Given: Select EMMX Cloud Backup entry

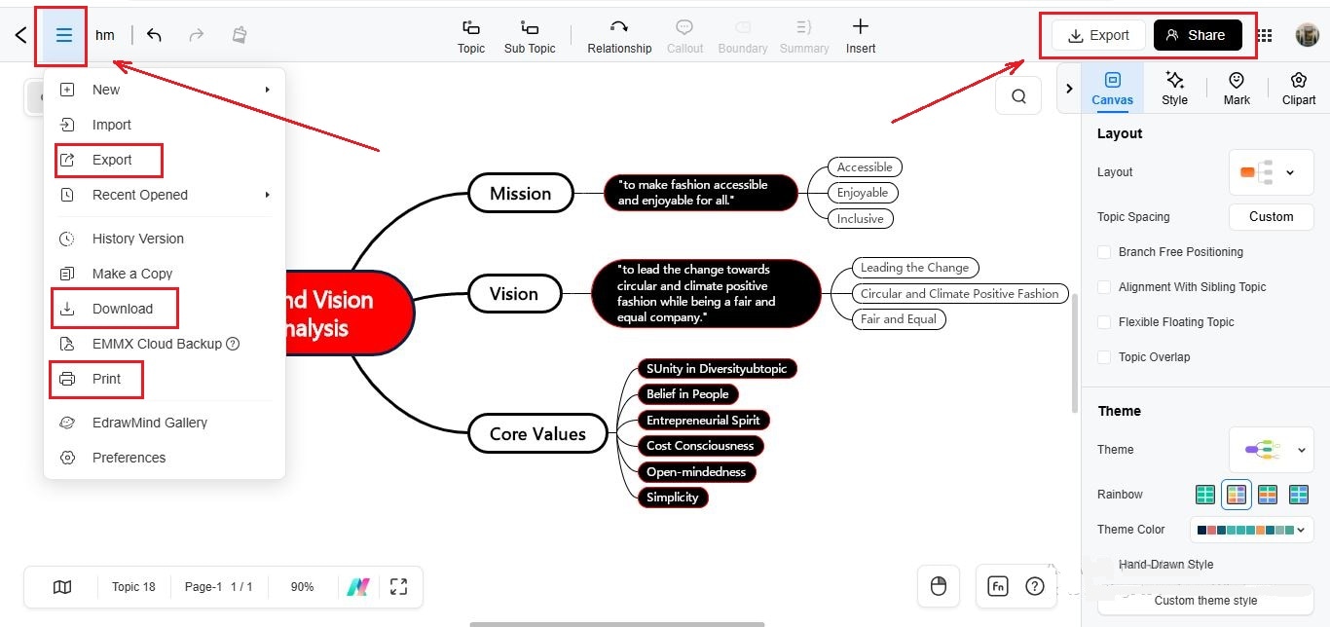Looking at the screenshot, I should pyautogui.click(x=165, y=344).
